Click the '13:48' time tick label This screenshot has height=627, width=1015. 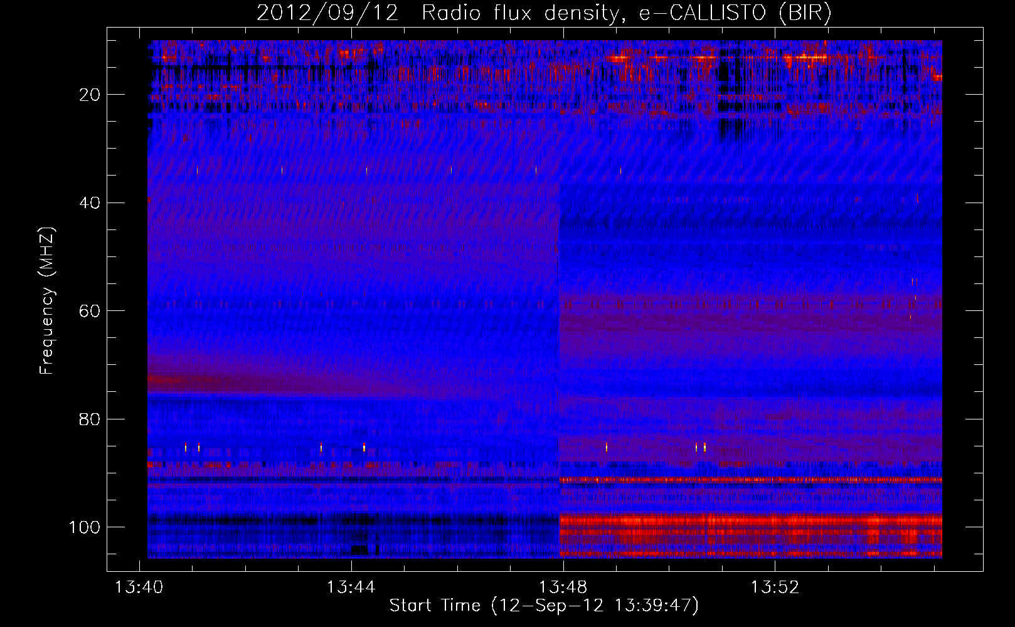pos(563,587)
